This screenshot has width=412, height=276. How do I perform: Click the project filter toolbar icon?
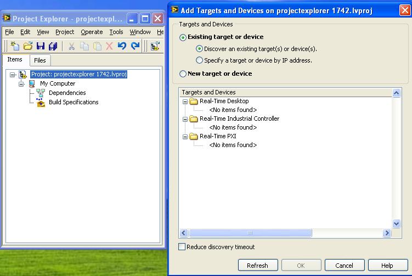pos(155,46)
